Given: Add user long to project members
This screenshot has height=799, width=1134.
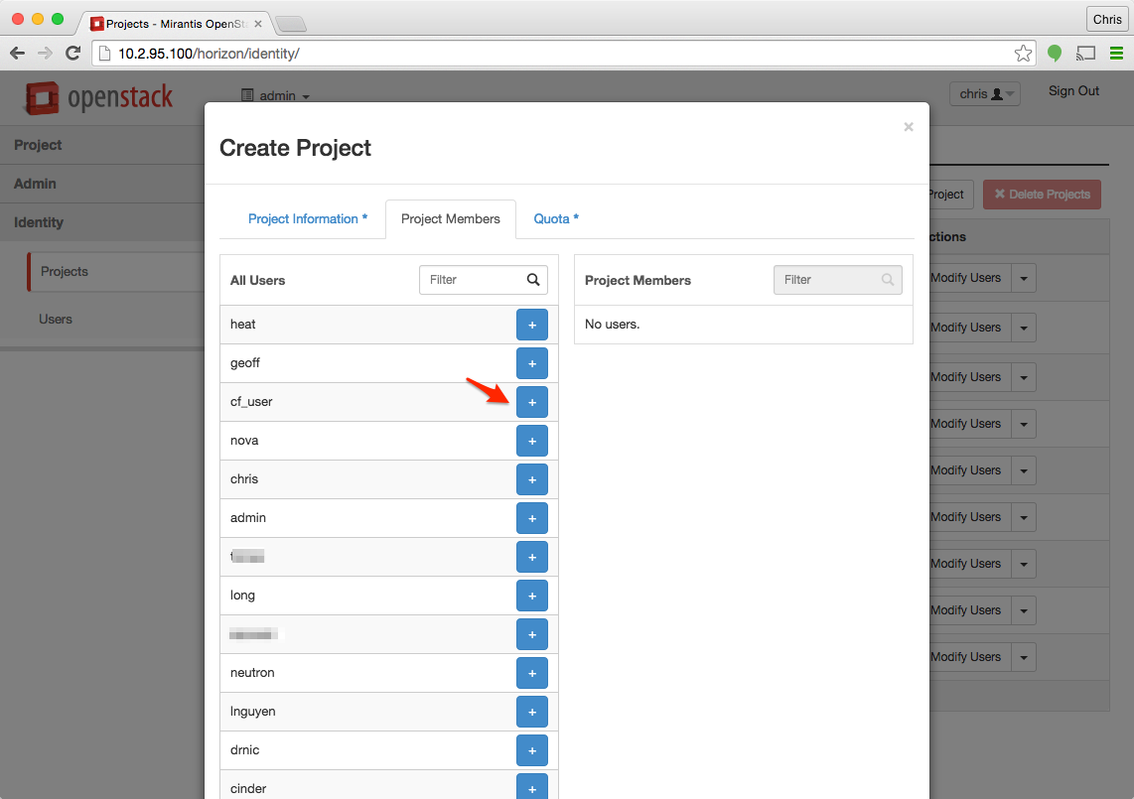Looking at the screenshot, I should point(531,596).
